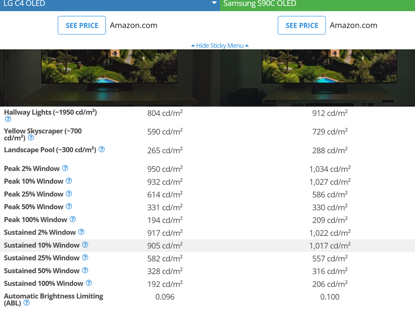Image resolution: width=415 pixels, height=321 pixels.
Task: Select the Yellow Skyscraper row label
Action: (43, 134)
